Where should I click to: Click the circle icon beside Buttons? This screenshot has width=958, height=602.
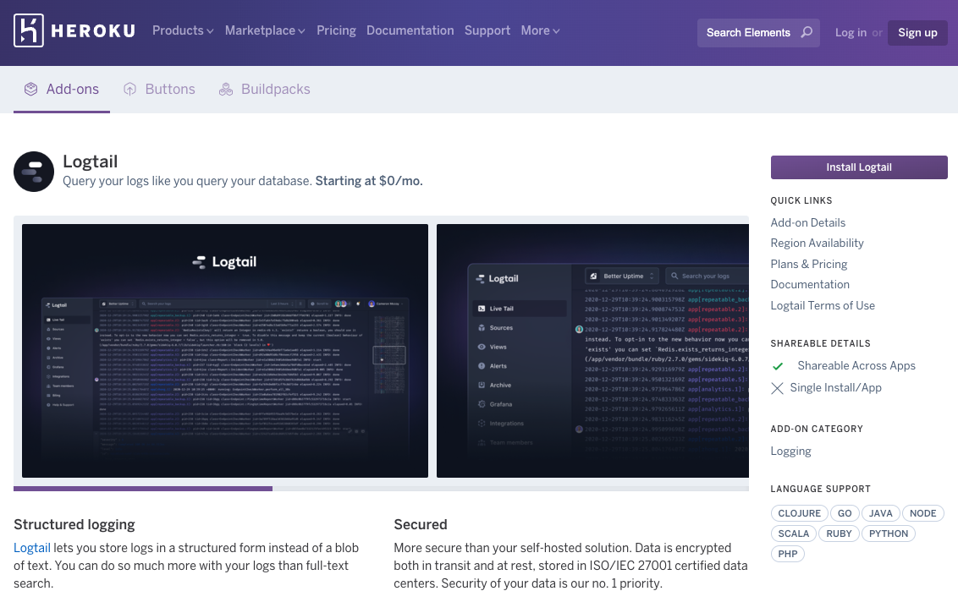click(x=128, y=88)
